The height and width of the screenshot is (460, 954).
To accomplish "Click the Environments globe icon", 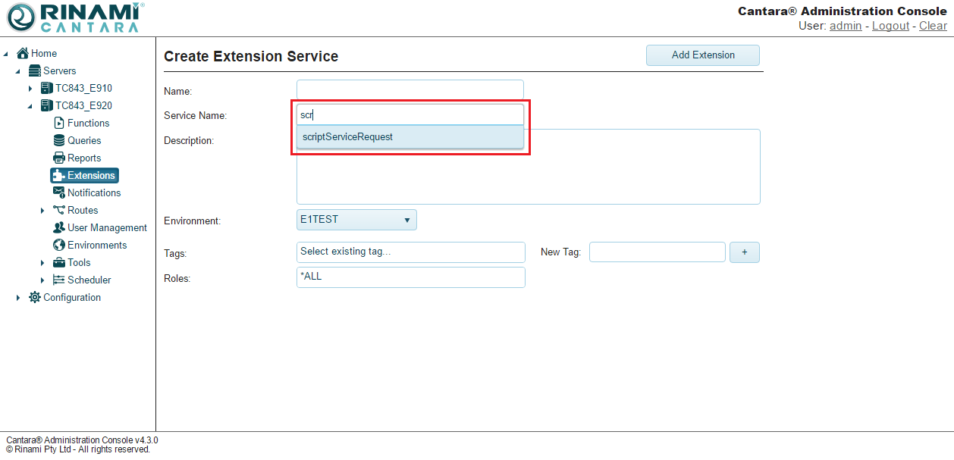I will pyautogui.click(x=59, y=245).
